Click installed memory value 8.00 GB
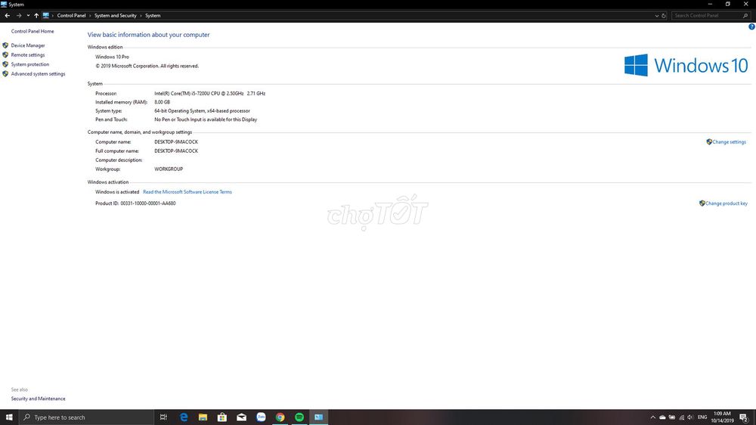This screenshot has width=756, height=425. click(x=162, y=102)
